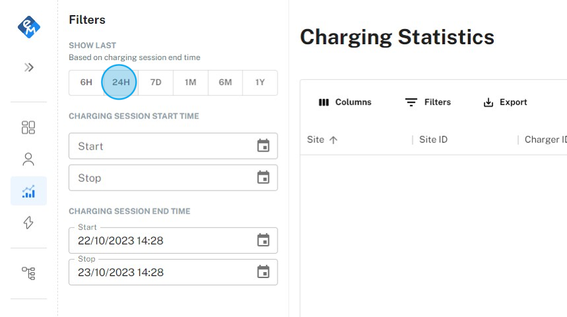Click the Export button
The image size is (567, 317).
pos(505,102)
